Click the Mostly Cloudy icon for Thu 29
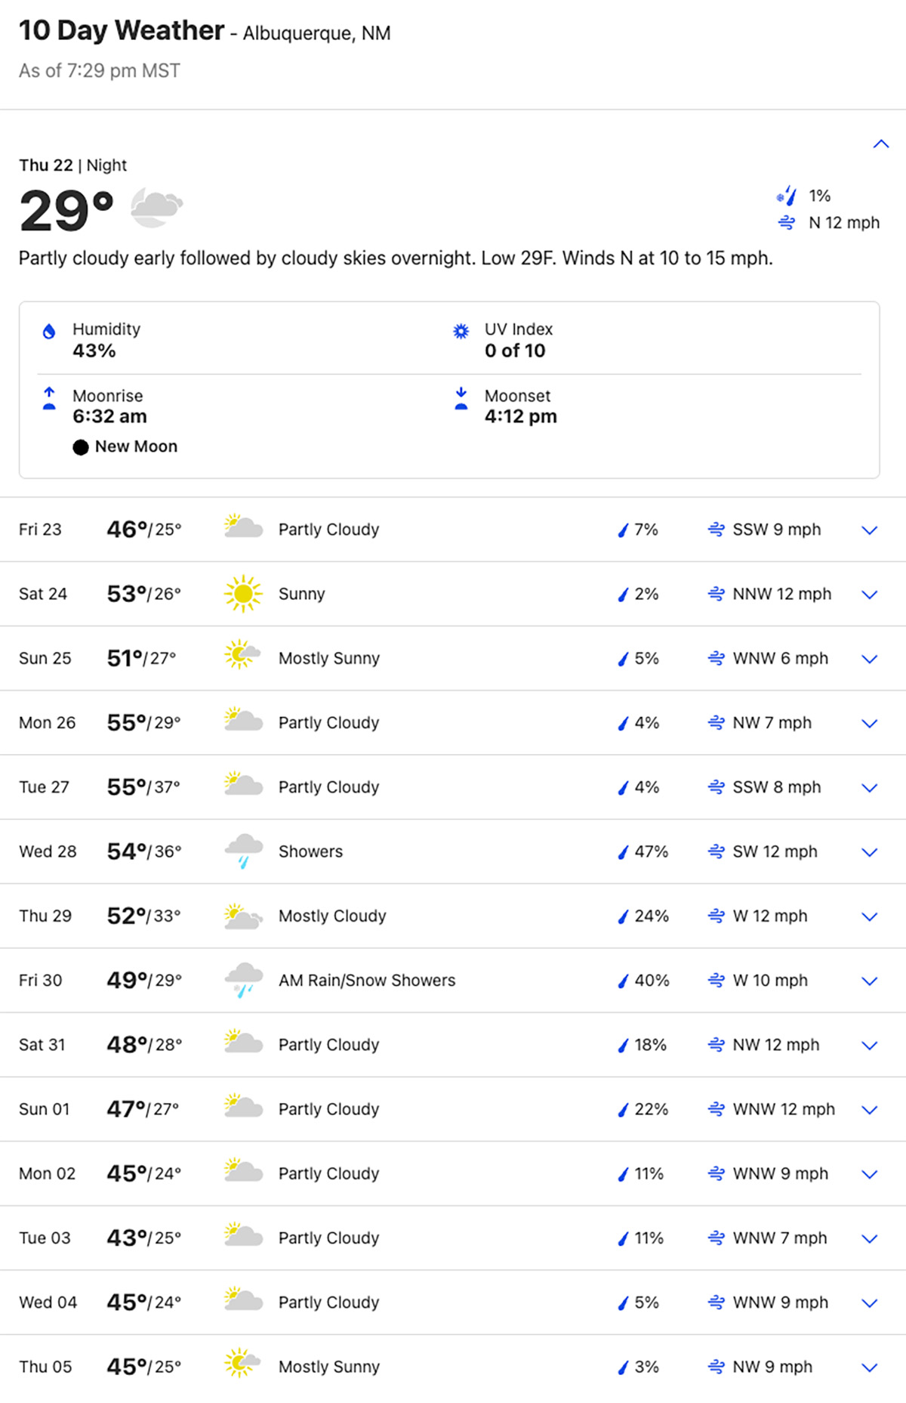Image resolution: width=906 pixels, height=1403 pixels. tap(243, 916)
